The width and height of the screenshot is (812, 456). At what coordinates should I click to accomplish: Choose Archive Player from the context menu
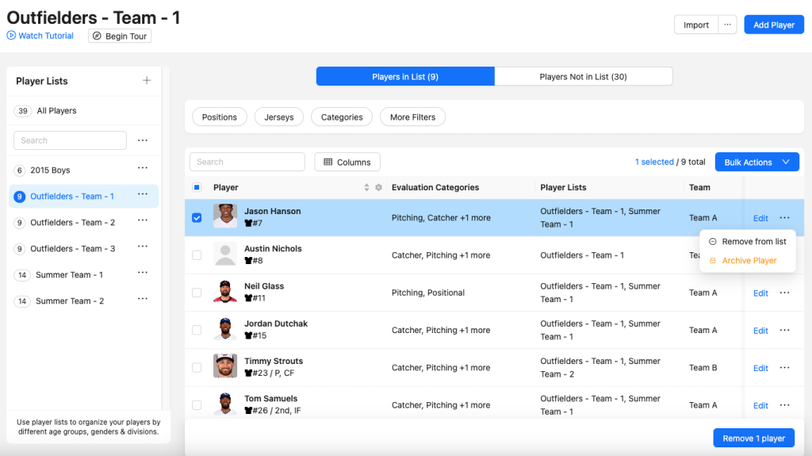click(749, 261)
